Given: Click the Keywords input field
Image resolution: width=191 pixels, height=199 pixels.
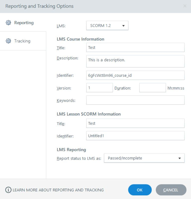Looking at the screenshot, I should click(x=135, y=100).
